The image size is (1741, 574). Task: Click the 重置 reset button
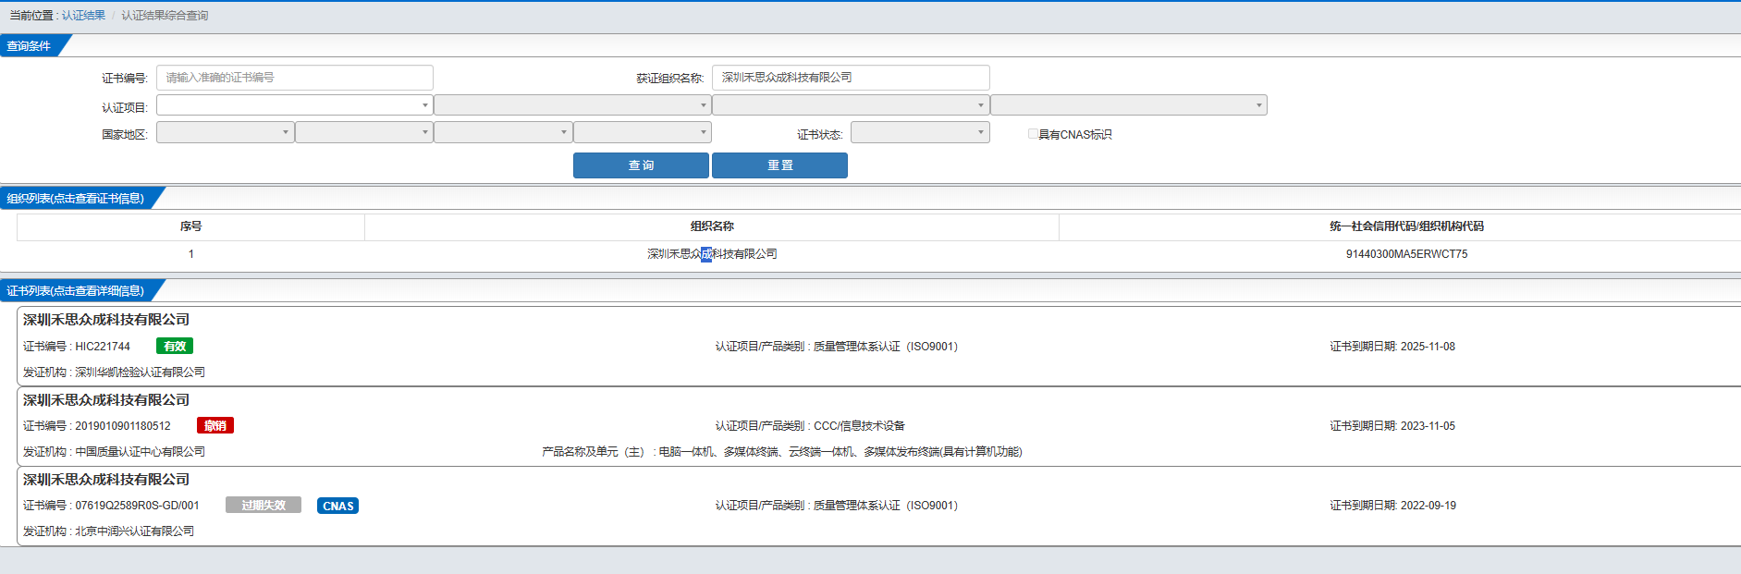[x=779, y=165]
